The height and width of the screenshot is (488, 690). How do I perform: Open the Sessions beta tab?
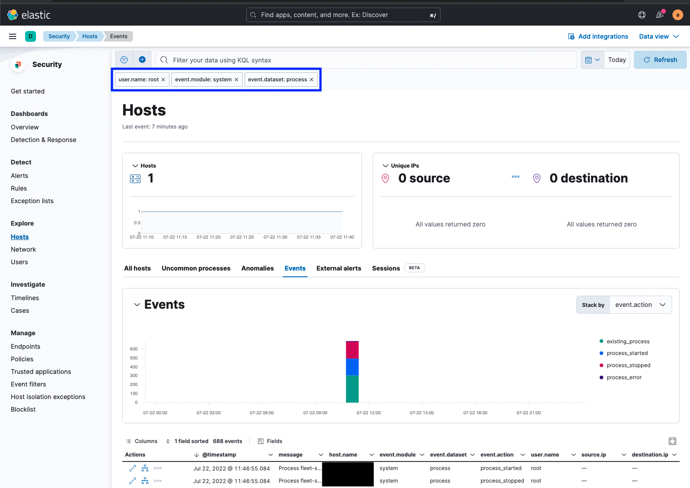pyautogui.click(x=398, y=268)
